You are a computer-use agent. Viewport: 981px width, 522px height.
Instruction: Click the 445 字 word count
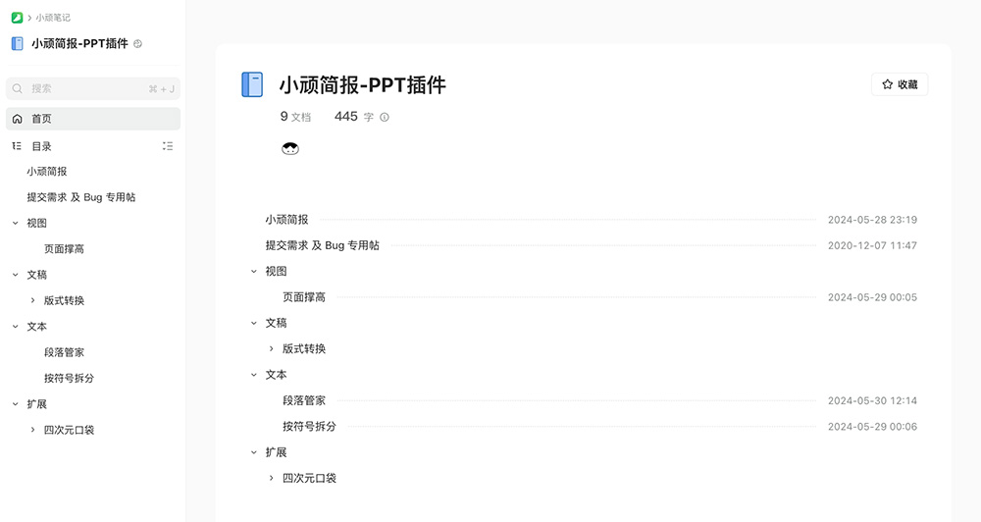(354, 117)
